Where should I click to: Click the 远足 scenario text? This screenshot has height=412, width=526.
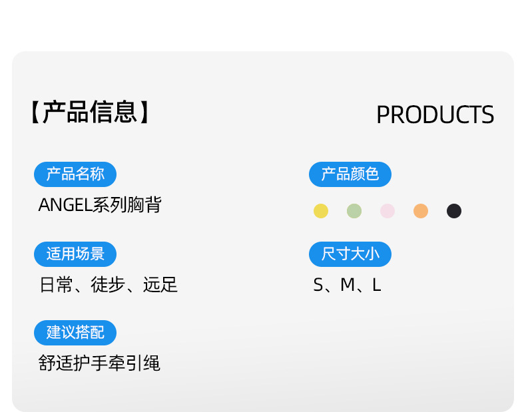coord(160,286)
